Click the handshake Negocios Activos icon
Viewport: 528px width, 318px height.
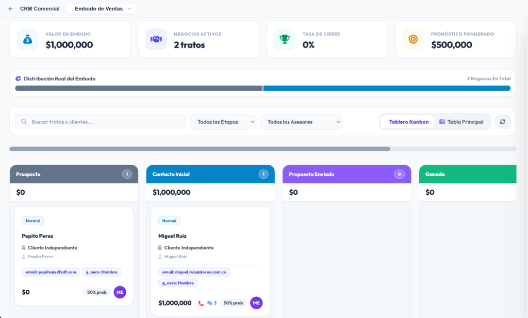(x=156, y=39)
